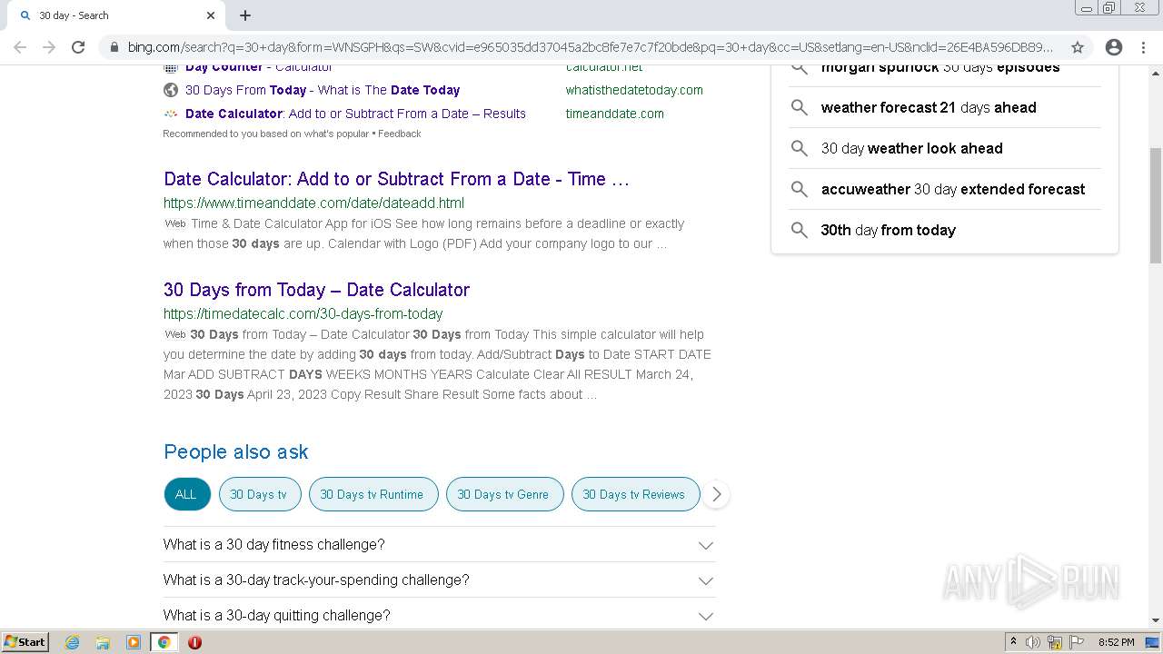Launch Internet Explorer from the taskbar
The image size is (1163, 654).
73,642
